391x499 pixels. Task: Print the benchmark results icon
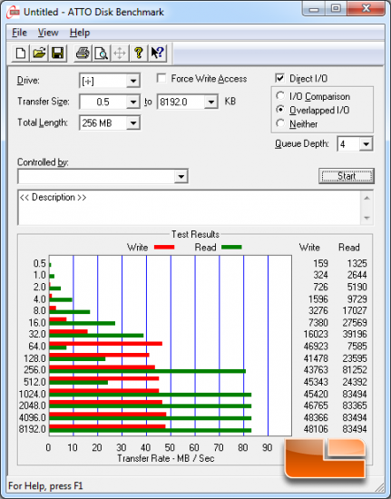(83, 53)
